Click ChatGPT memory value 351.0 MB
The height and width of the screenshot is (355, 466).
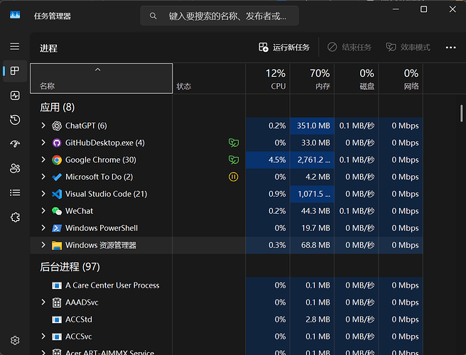click(x=313, y=126)
